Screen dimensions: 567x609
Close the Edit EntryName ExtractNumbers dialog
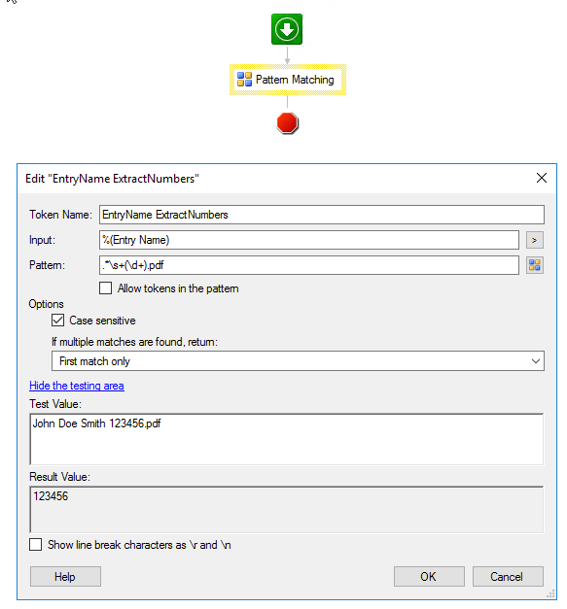click(542, 179)
